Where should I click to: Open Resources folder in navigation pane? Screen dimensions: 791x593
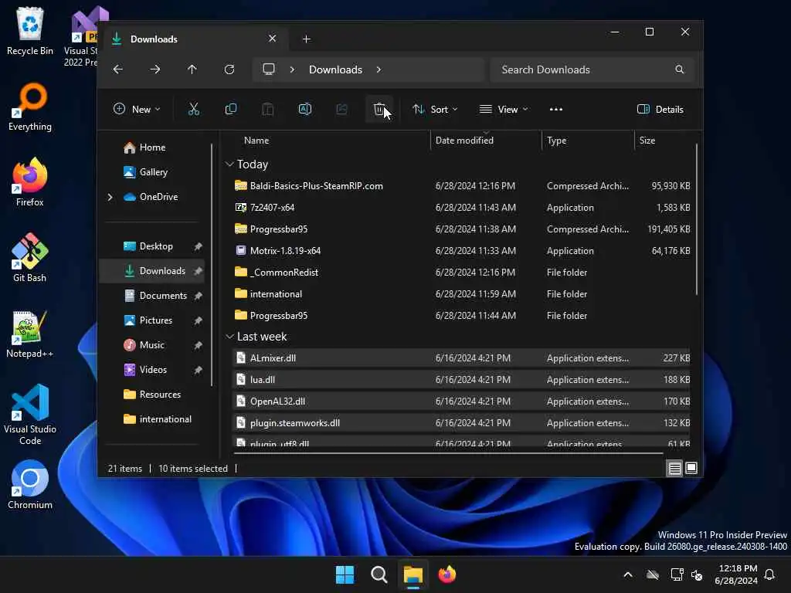tap(160, 395)
